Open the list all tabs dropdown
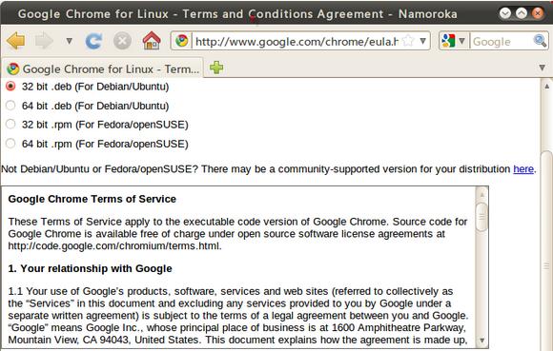 click(x=543, y=68)
